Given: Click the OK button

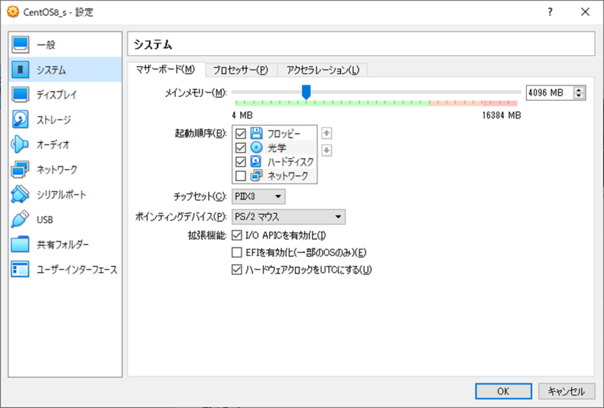Looking at the screenshot, I should [x=504, y=391].
